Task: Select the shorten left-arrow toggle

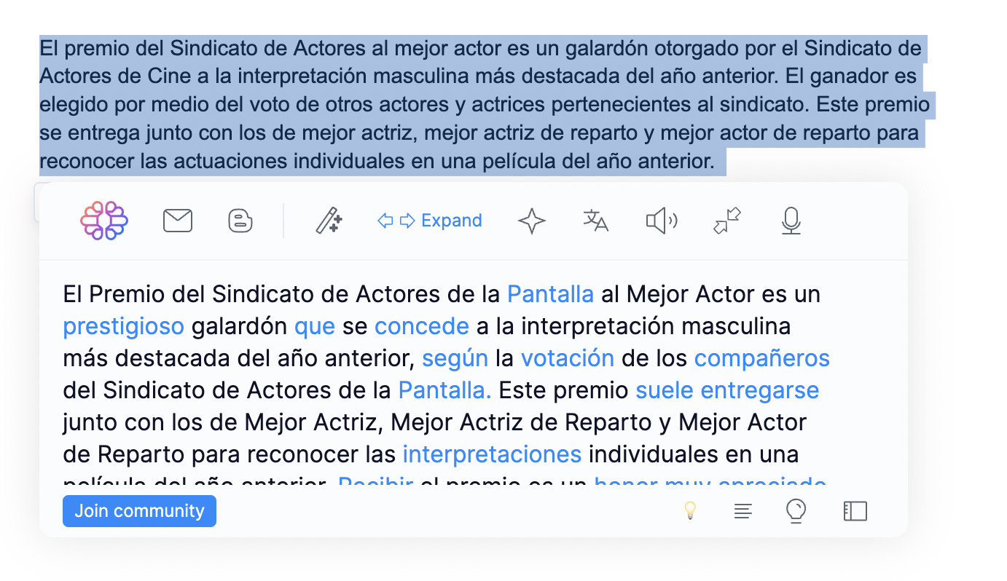Action: [385, 220]
